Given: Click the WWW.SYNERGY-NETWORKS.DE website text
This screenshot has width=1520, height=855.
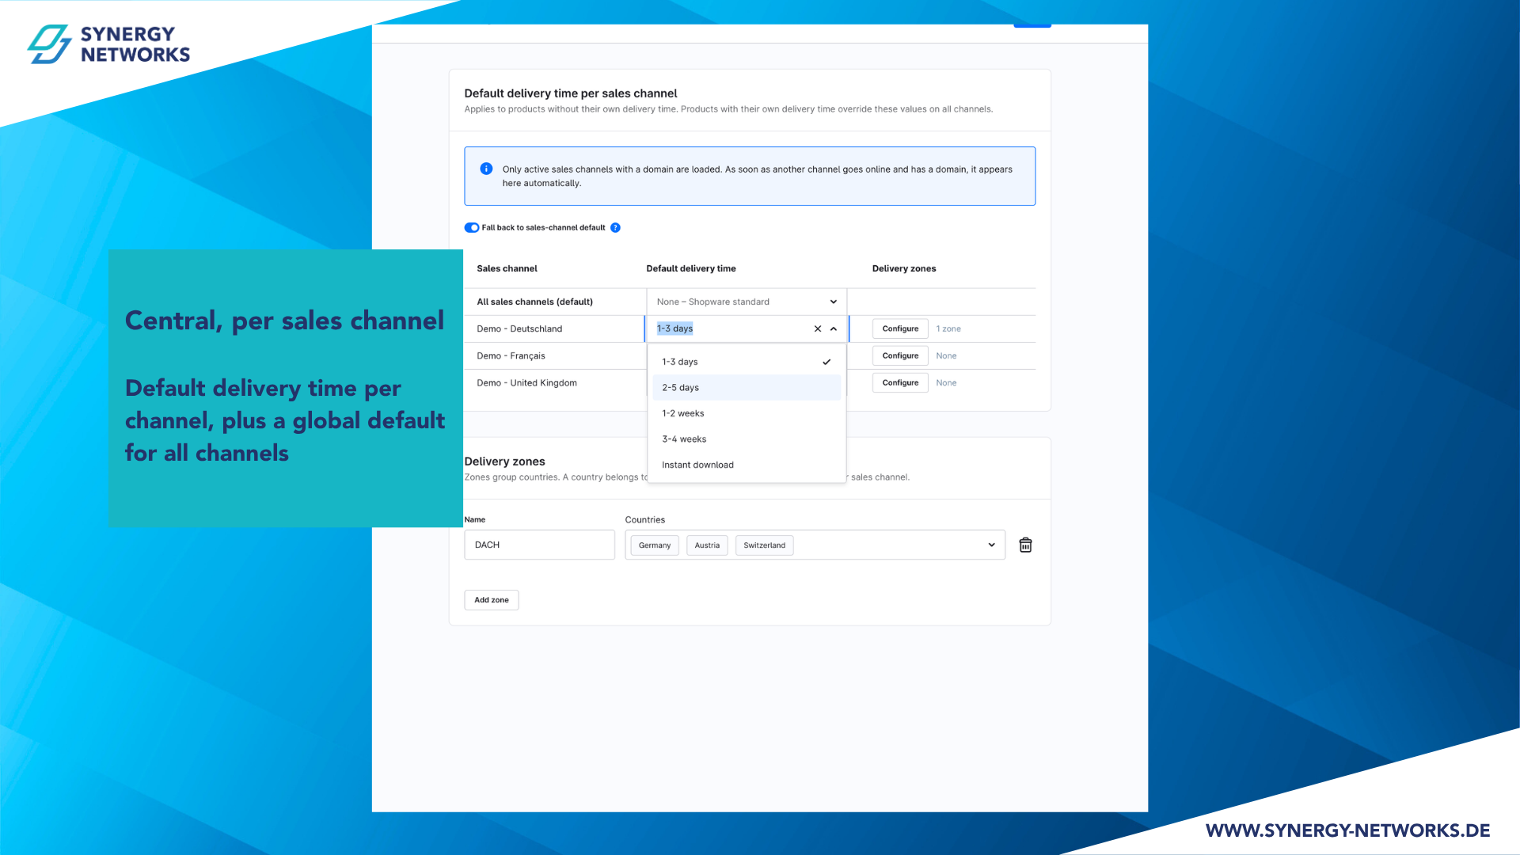Looking at the screenshot, I should [x=1347, y=830].
